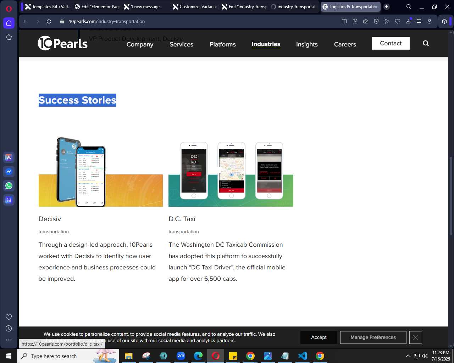Open the downloads icon

point(408,21)
